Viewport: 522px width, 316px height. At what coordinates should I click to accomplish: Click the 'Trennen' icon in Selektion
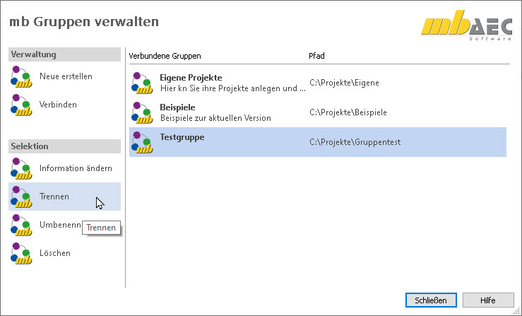point(21,197)
